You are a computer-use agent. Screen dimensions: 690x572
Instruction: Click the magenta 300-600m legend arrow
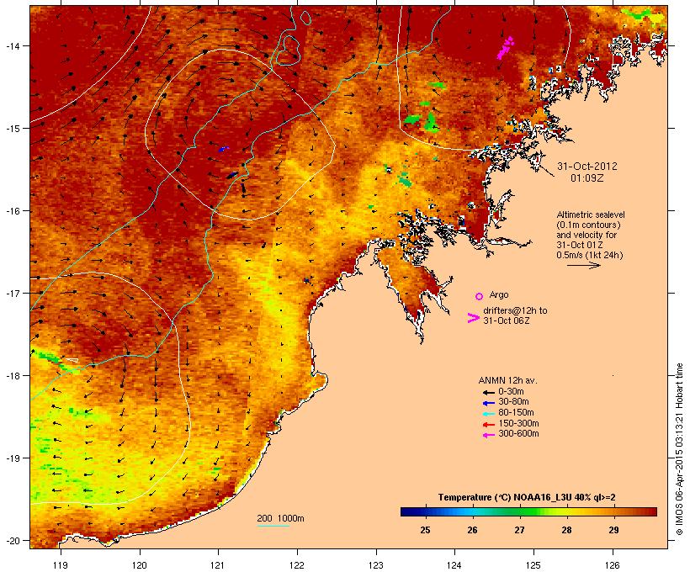point(488,435)
